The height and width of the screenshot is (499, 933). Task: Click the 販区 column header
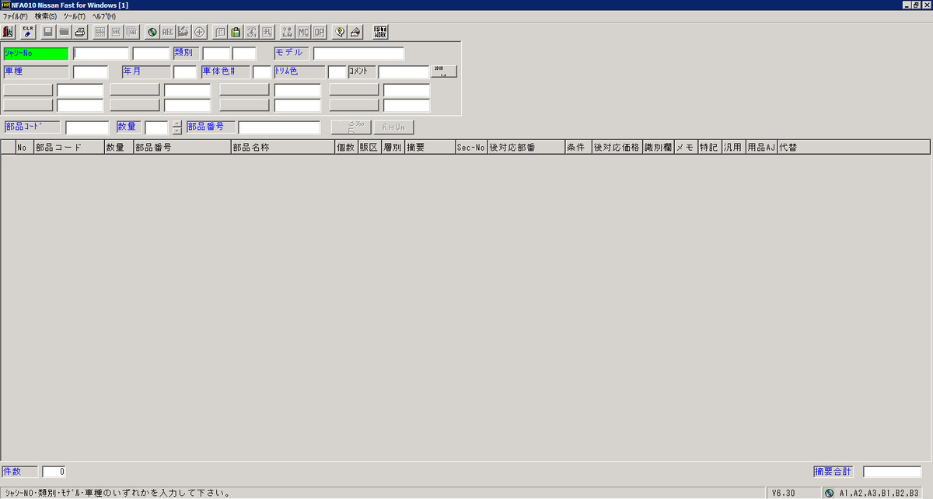click(370, 147)
